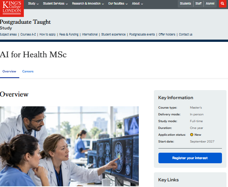This screenshot has height=187, width=228.
Task: Click the red search magnifier icon
Action: pos(222,3)
